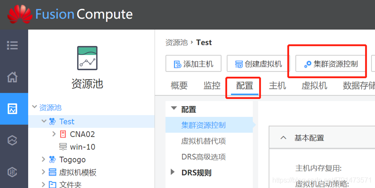Click the large resource pool chart icon
This screenshot has height=188, width=375.
[x=87, y=58]
